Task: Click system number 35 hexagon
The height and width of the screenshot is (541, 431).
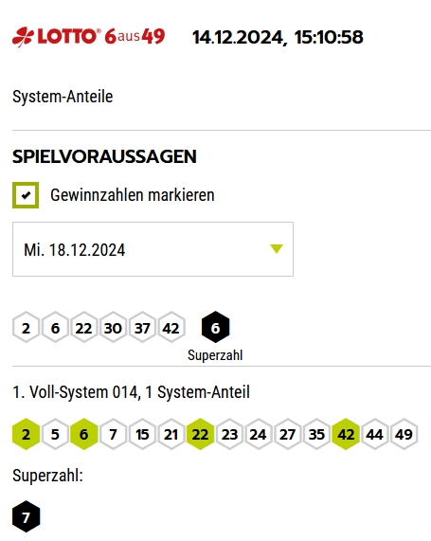Action: pos(316,434)
